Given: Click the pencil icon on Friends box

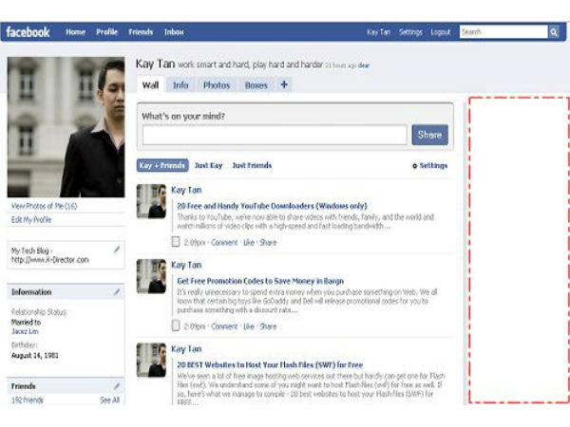Looking at the screenshot, I should click(x=116, y=386).
